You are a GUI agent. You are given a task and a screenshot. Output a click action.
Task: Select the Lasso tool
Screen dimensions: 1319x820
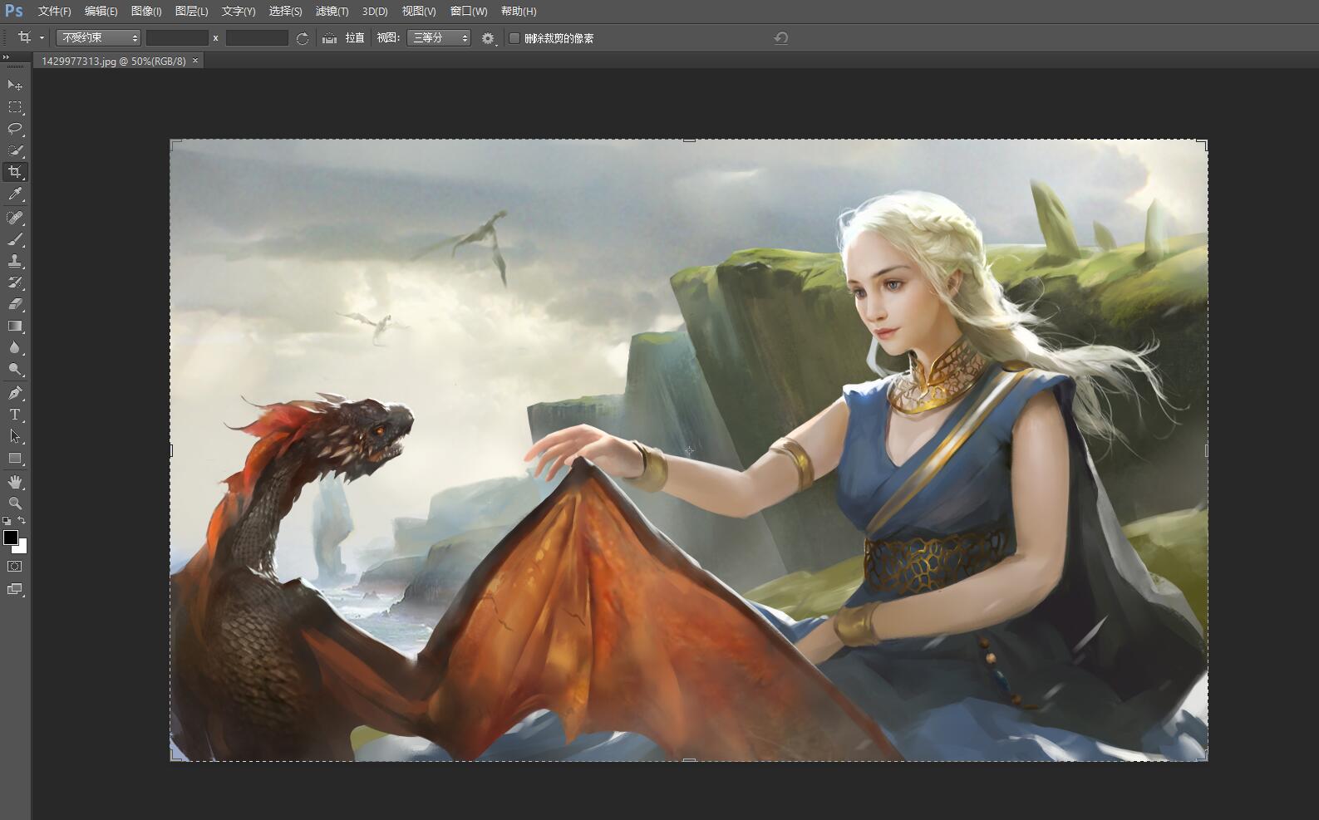coord(15,129)
